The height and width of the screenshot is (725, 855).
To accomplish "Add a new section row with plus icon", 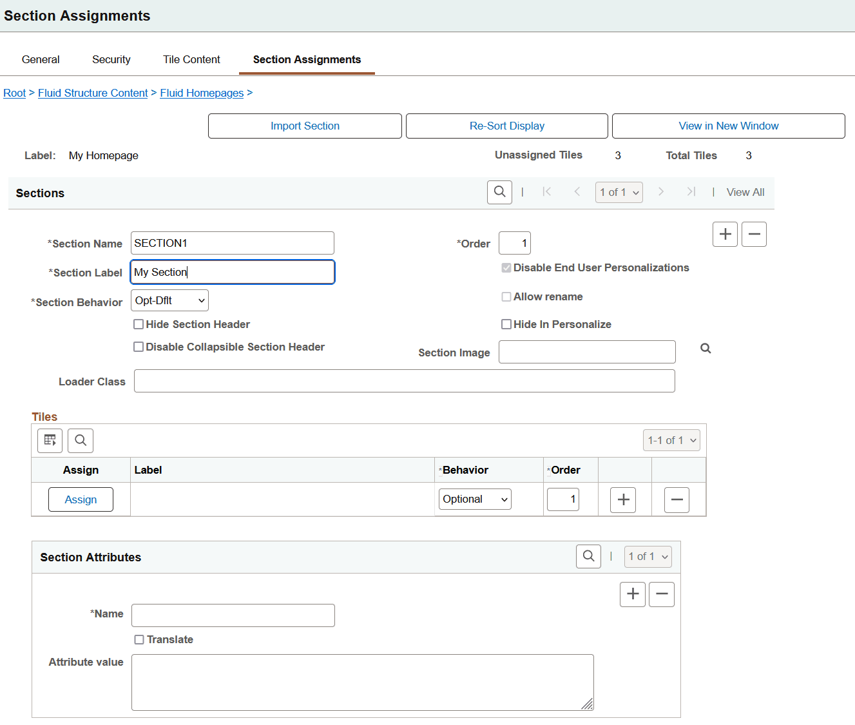I will (725, 234).
